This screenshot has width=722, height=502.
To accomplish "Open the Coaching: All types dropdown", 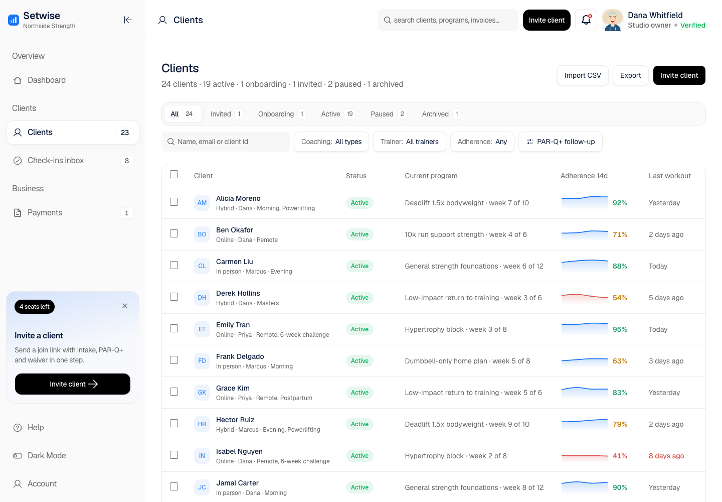I will 331,142.
